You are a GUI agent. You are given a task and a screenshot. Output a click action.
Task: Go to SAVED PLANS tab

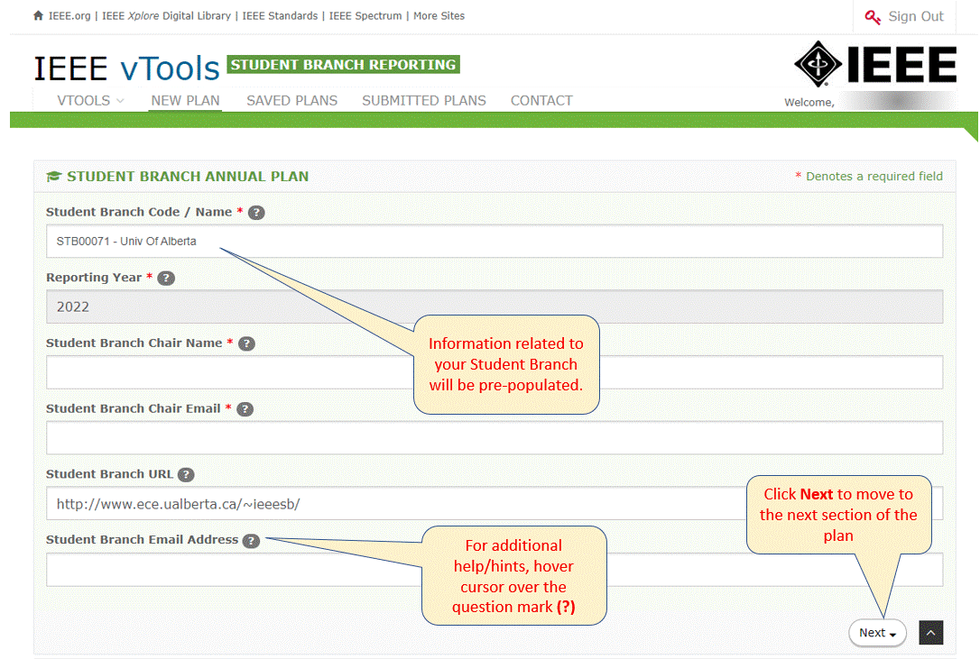[291, 101]
